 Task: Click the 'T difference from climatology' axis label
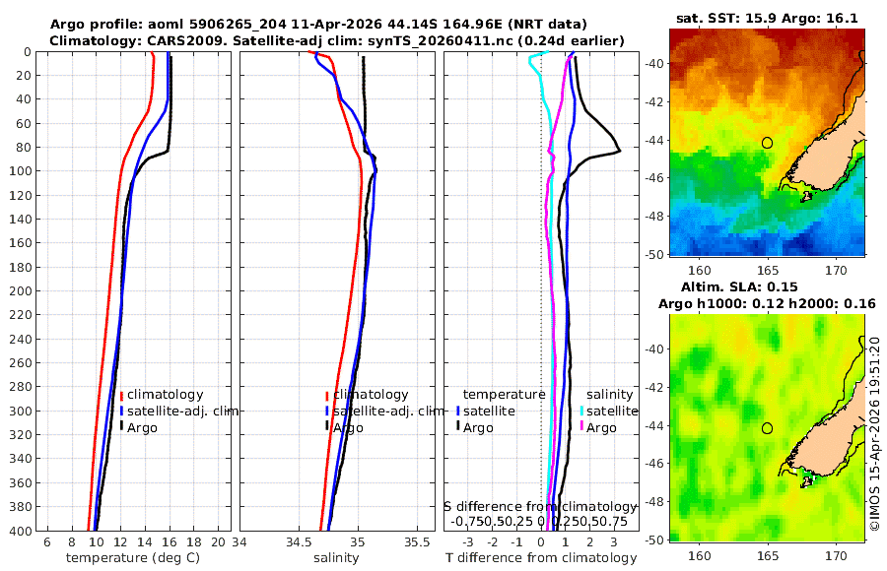point(541,558)
